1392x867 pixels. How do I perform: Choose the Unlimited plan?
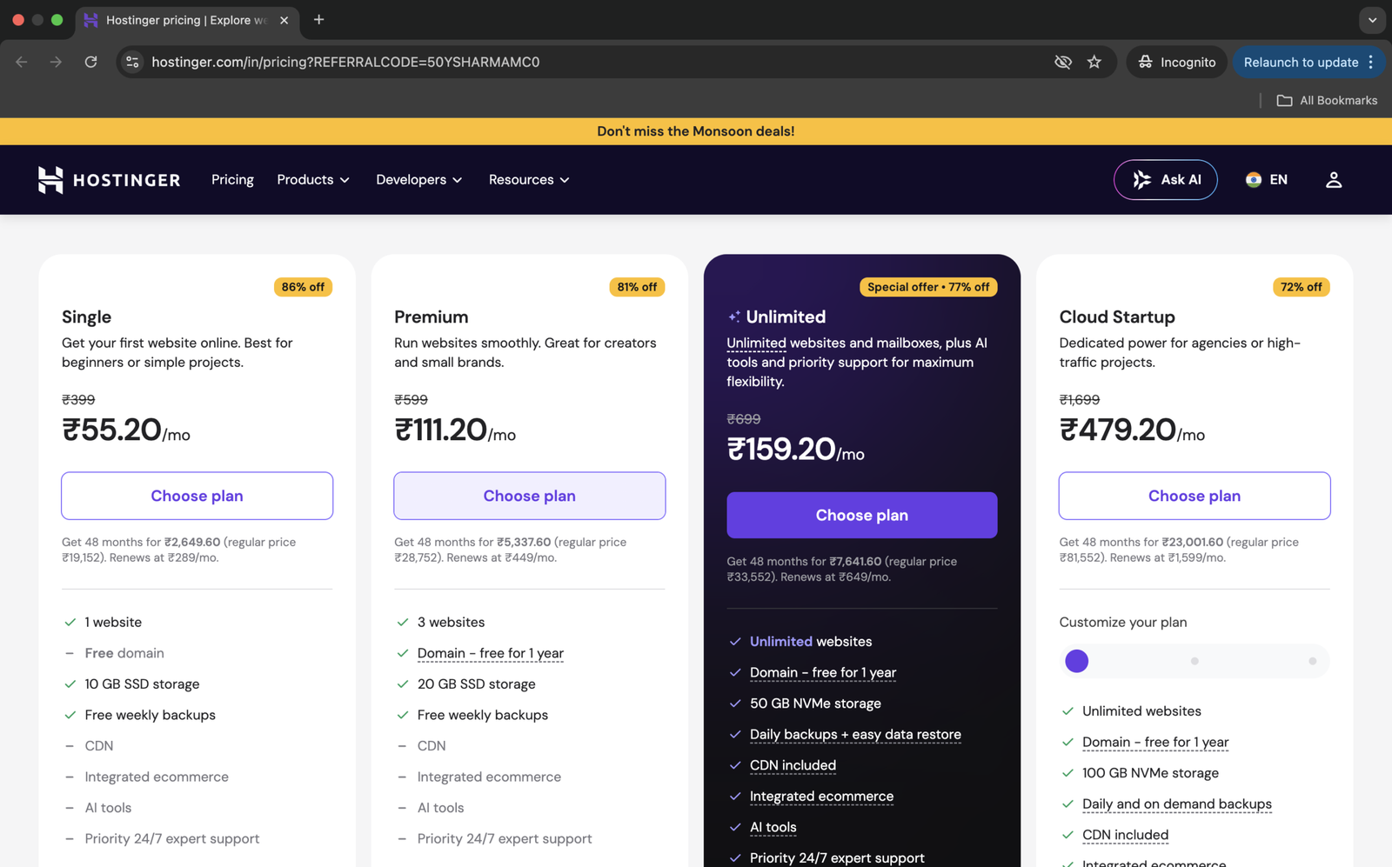tap(862, 515)
